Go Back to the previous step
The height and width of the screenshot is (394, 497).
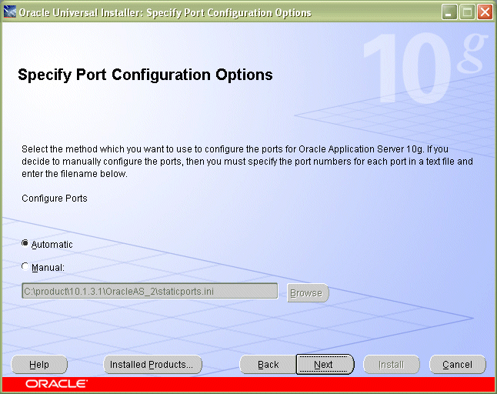268,365
